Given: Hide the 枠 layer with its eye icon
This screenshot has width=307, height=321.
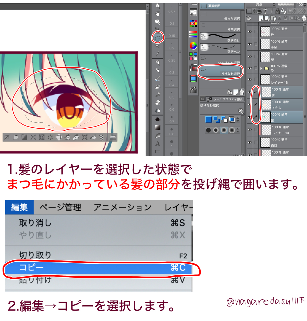Looking at the screenshot, I should 249,31.
